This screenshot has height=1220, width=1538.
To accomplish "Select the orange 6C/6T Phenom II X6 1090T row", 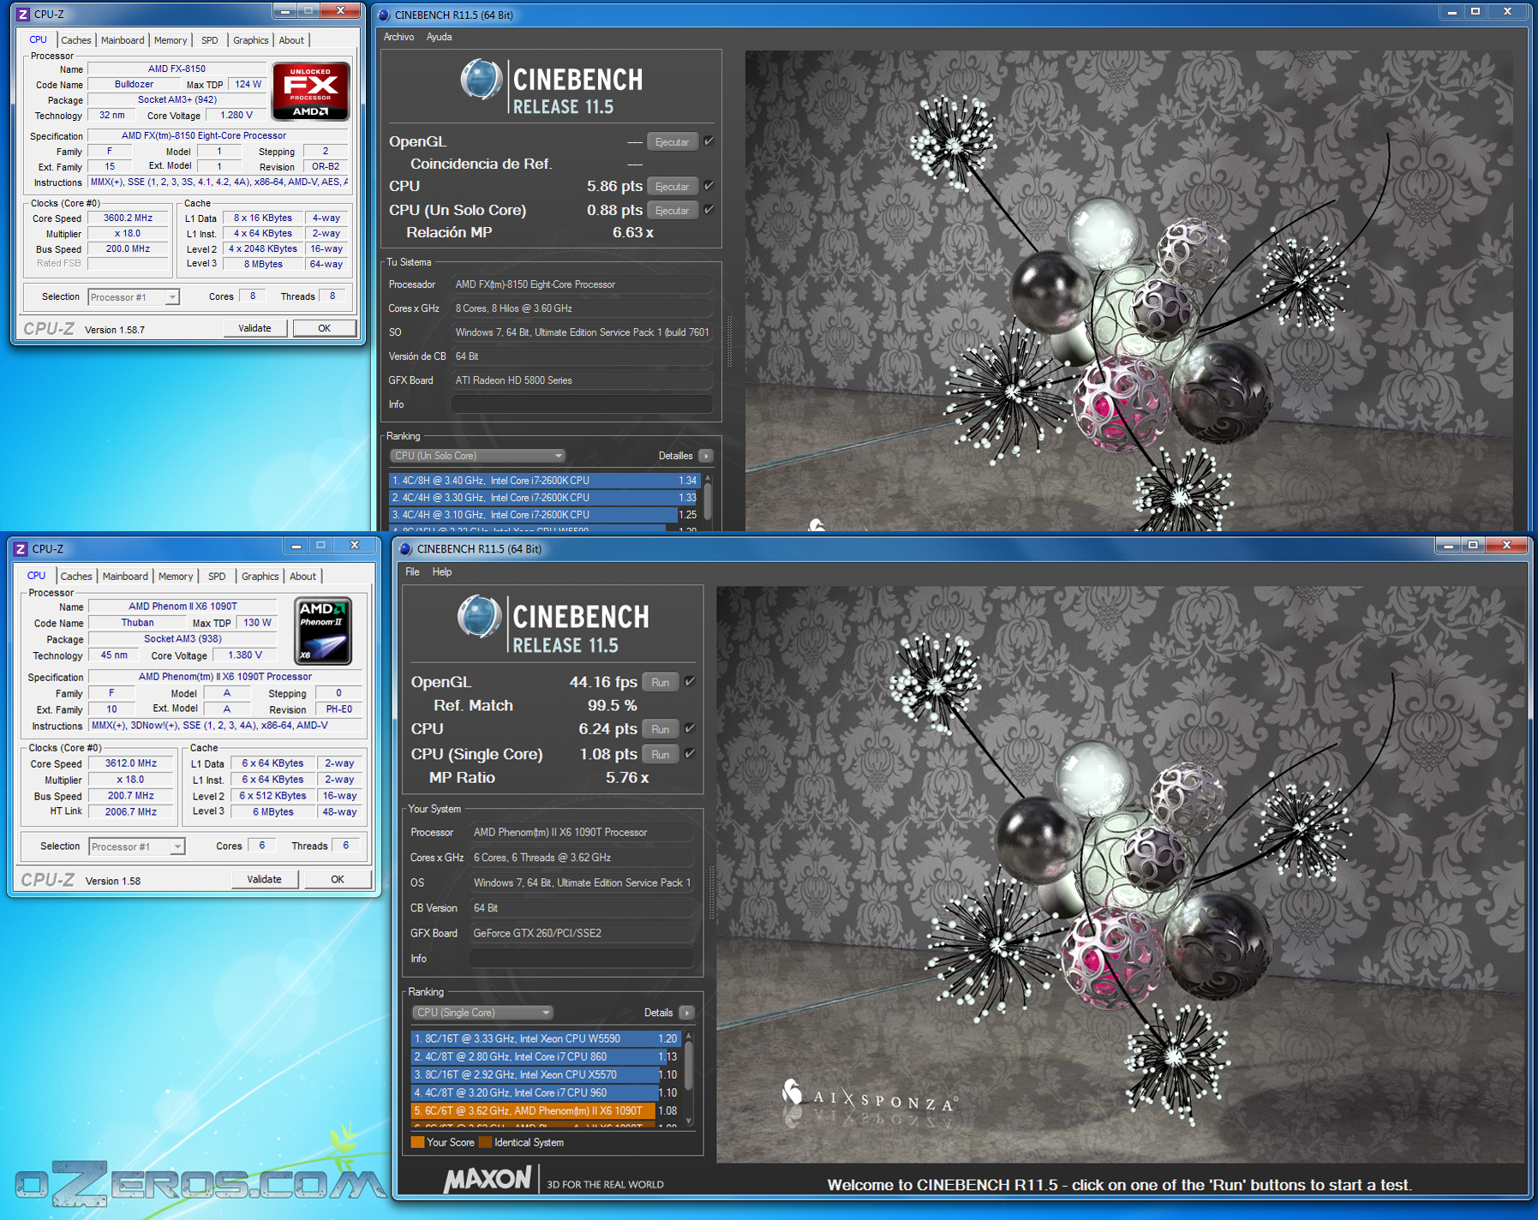I will click(547, 1110).
